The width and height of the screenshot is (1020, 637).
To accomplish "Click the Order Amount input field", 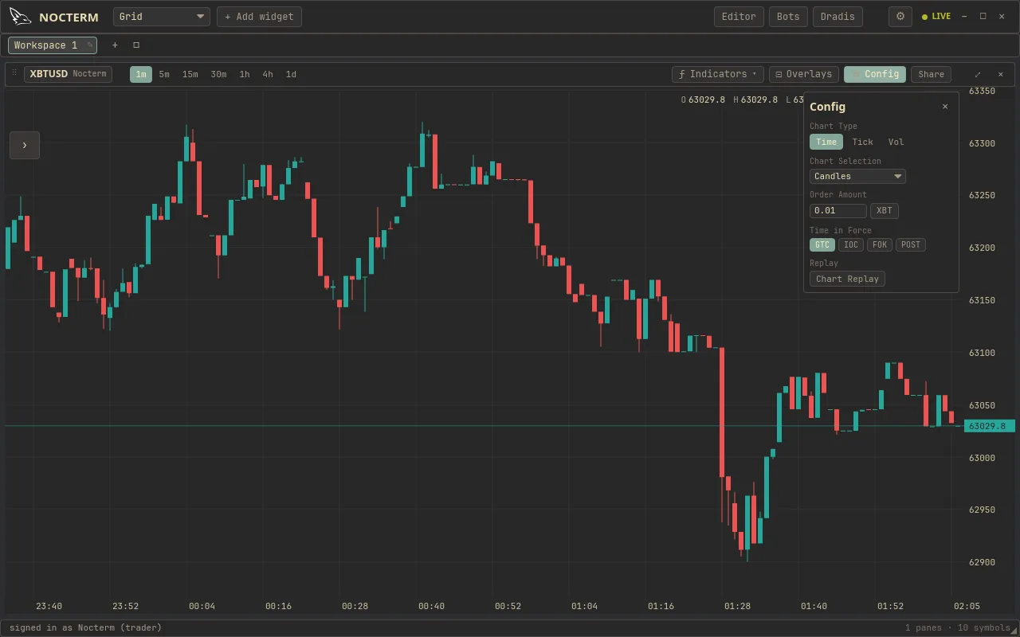I will [838, 211].
